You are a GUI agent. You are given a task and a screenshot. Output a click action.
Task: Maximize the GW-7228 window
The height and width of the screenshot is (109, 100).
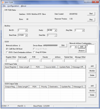(90, 2)
